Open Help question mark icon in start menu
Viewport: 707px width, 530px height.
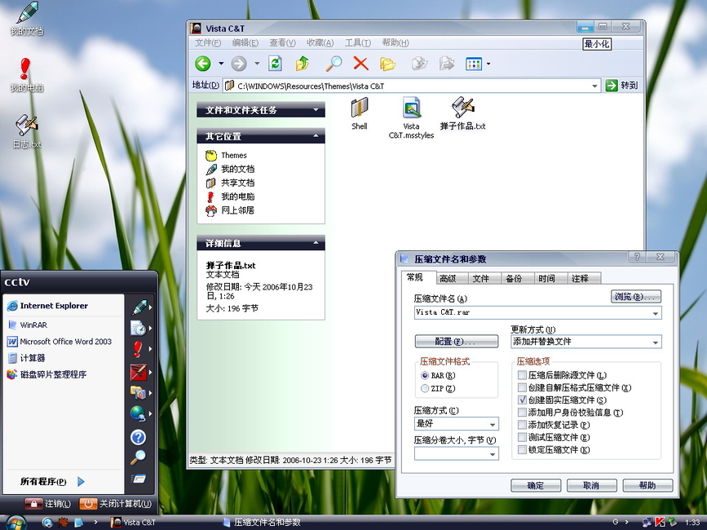pos(138,437)
